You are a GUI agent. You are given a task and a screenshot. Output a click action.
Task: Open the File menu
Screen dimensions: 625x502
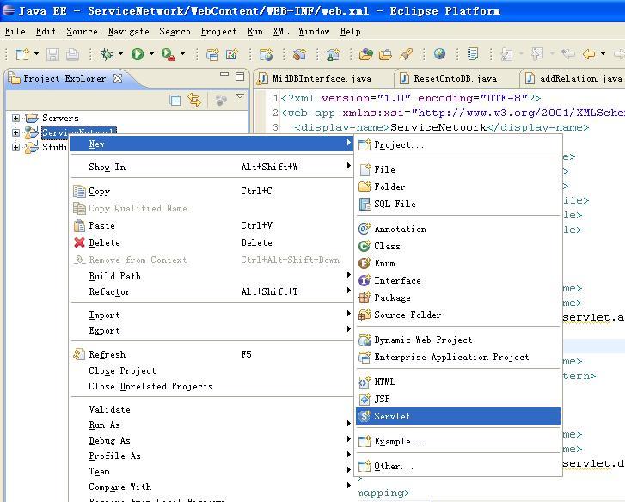[15, 31]
